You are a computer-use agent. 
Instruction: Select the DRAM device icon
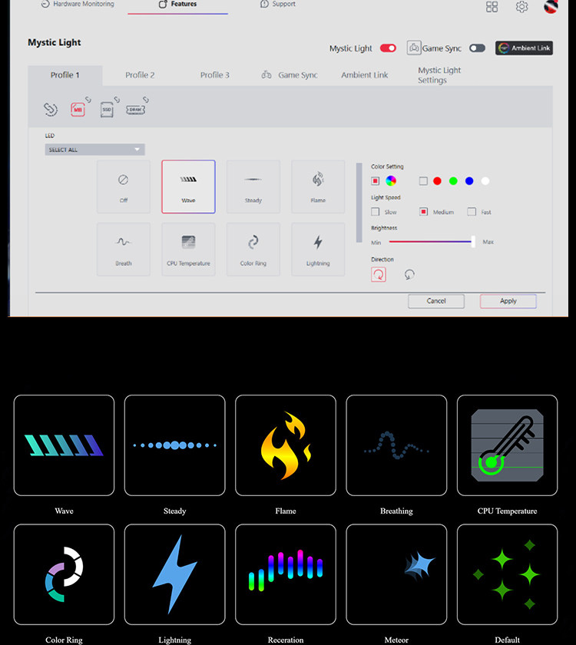pyautogui.click(x=135, y=109)
